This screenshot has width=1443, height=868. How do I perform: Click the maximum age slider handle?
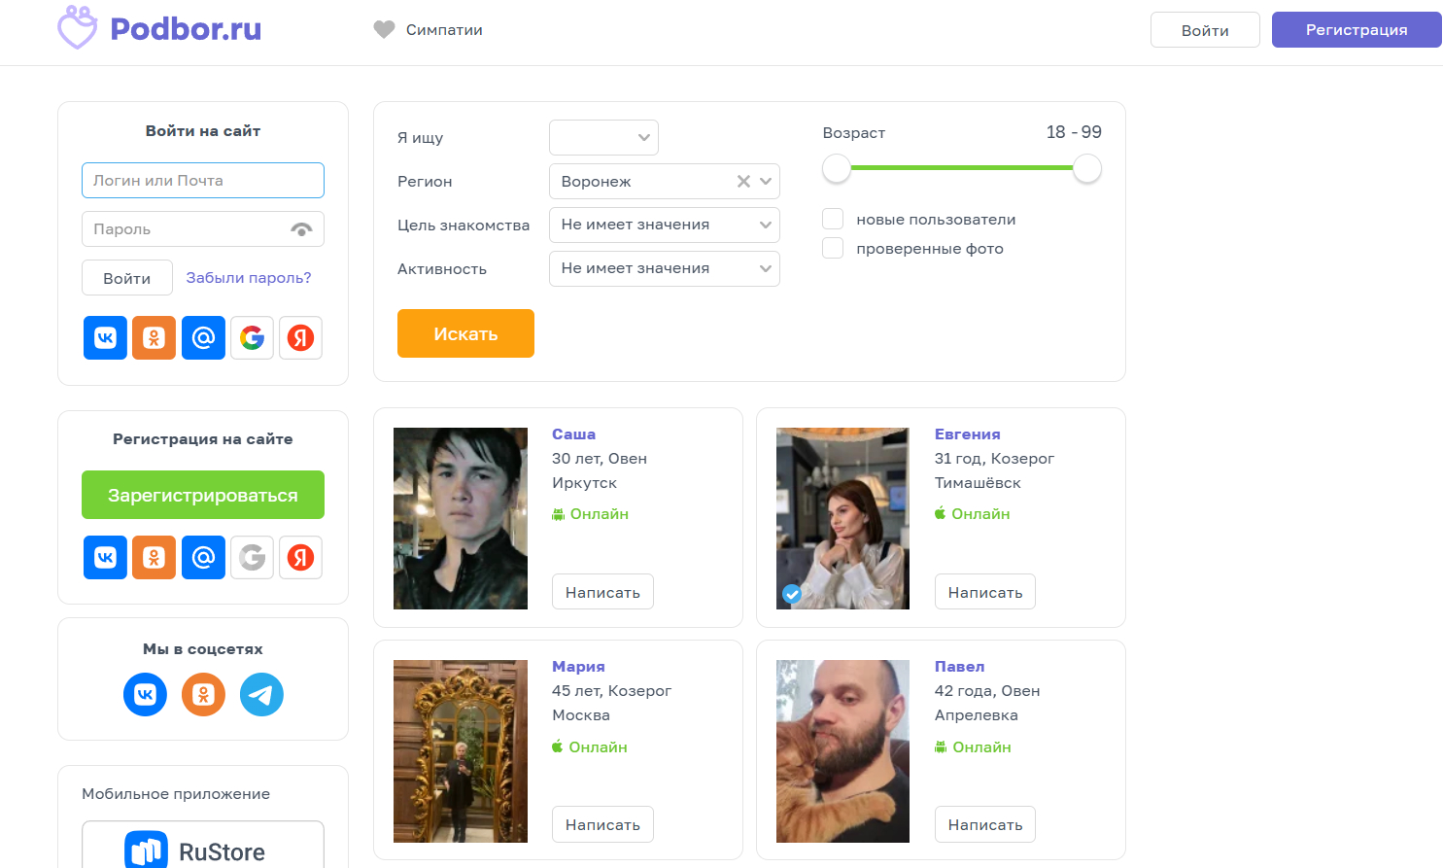pos(1086,169)
